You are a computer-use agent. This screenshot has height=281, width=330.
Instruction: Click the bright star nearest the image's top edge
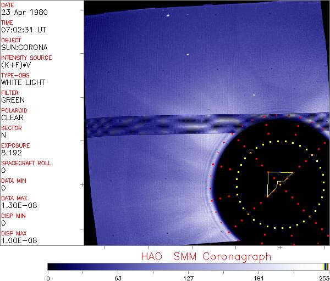pyautogui.click(x=166, y=15)
